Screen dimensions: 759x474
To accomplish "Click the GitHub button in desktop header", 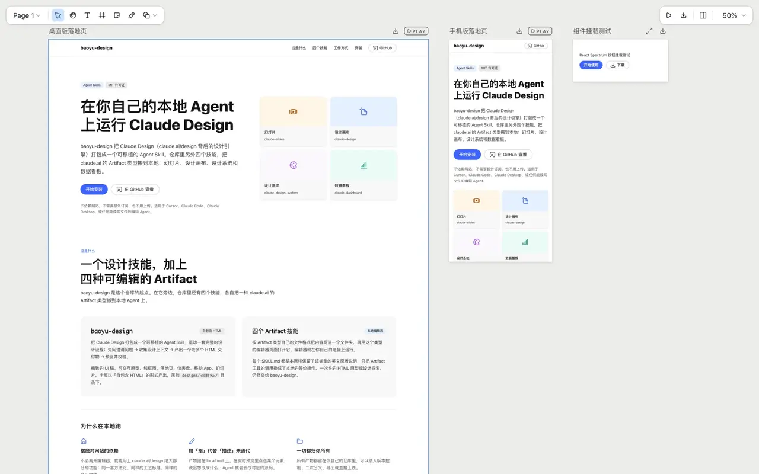I will pos(382,48).
